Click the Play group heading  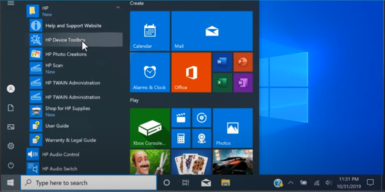[134, 100]
